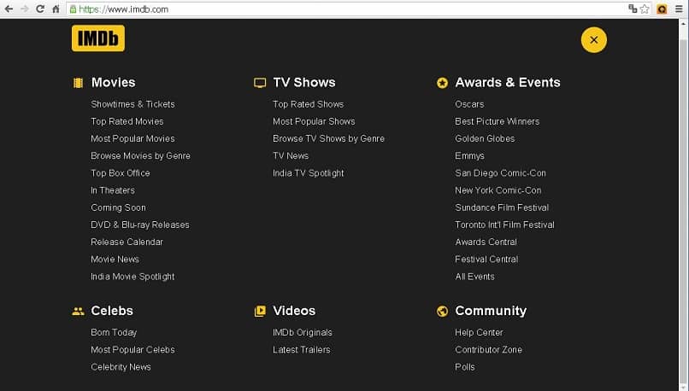689x391 pixels.
Task: Open the TV Shows section heading
Action: (x=304, y=83)
